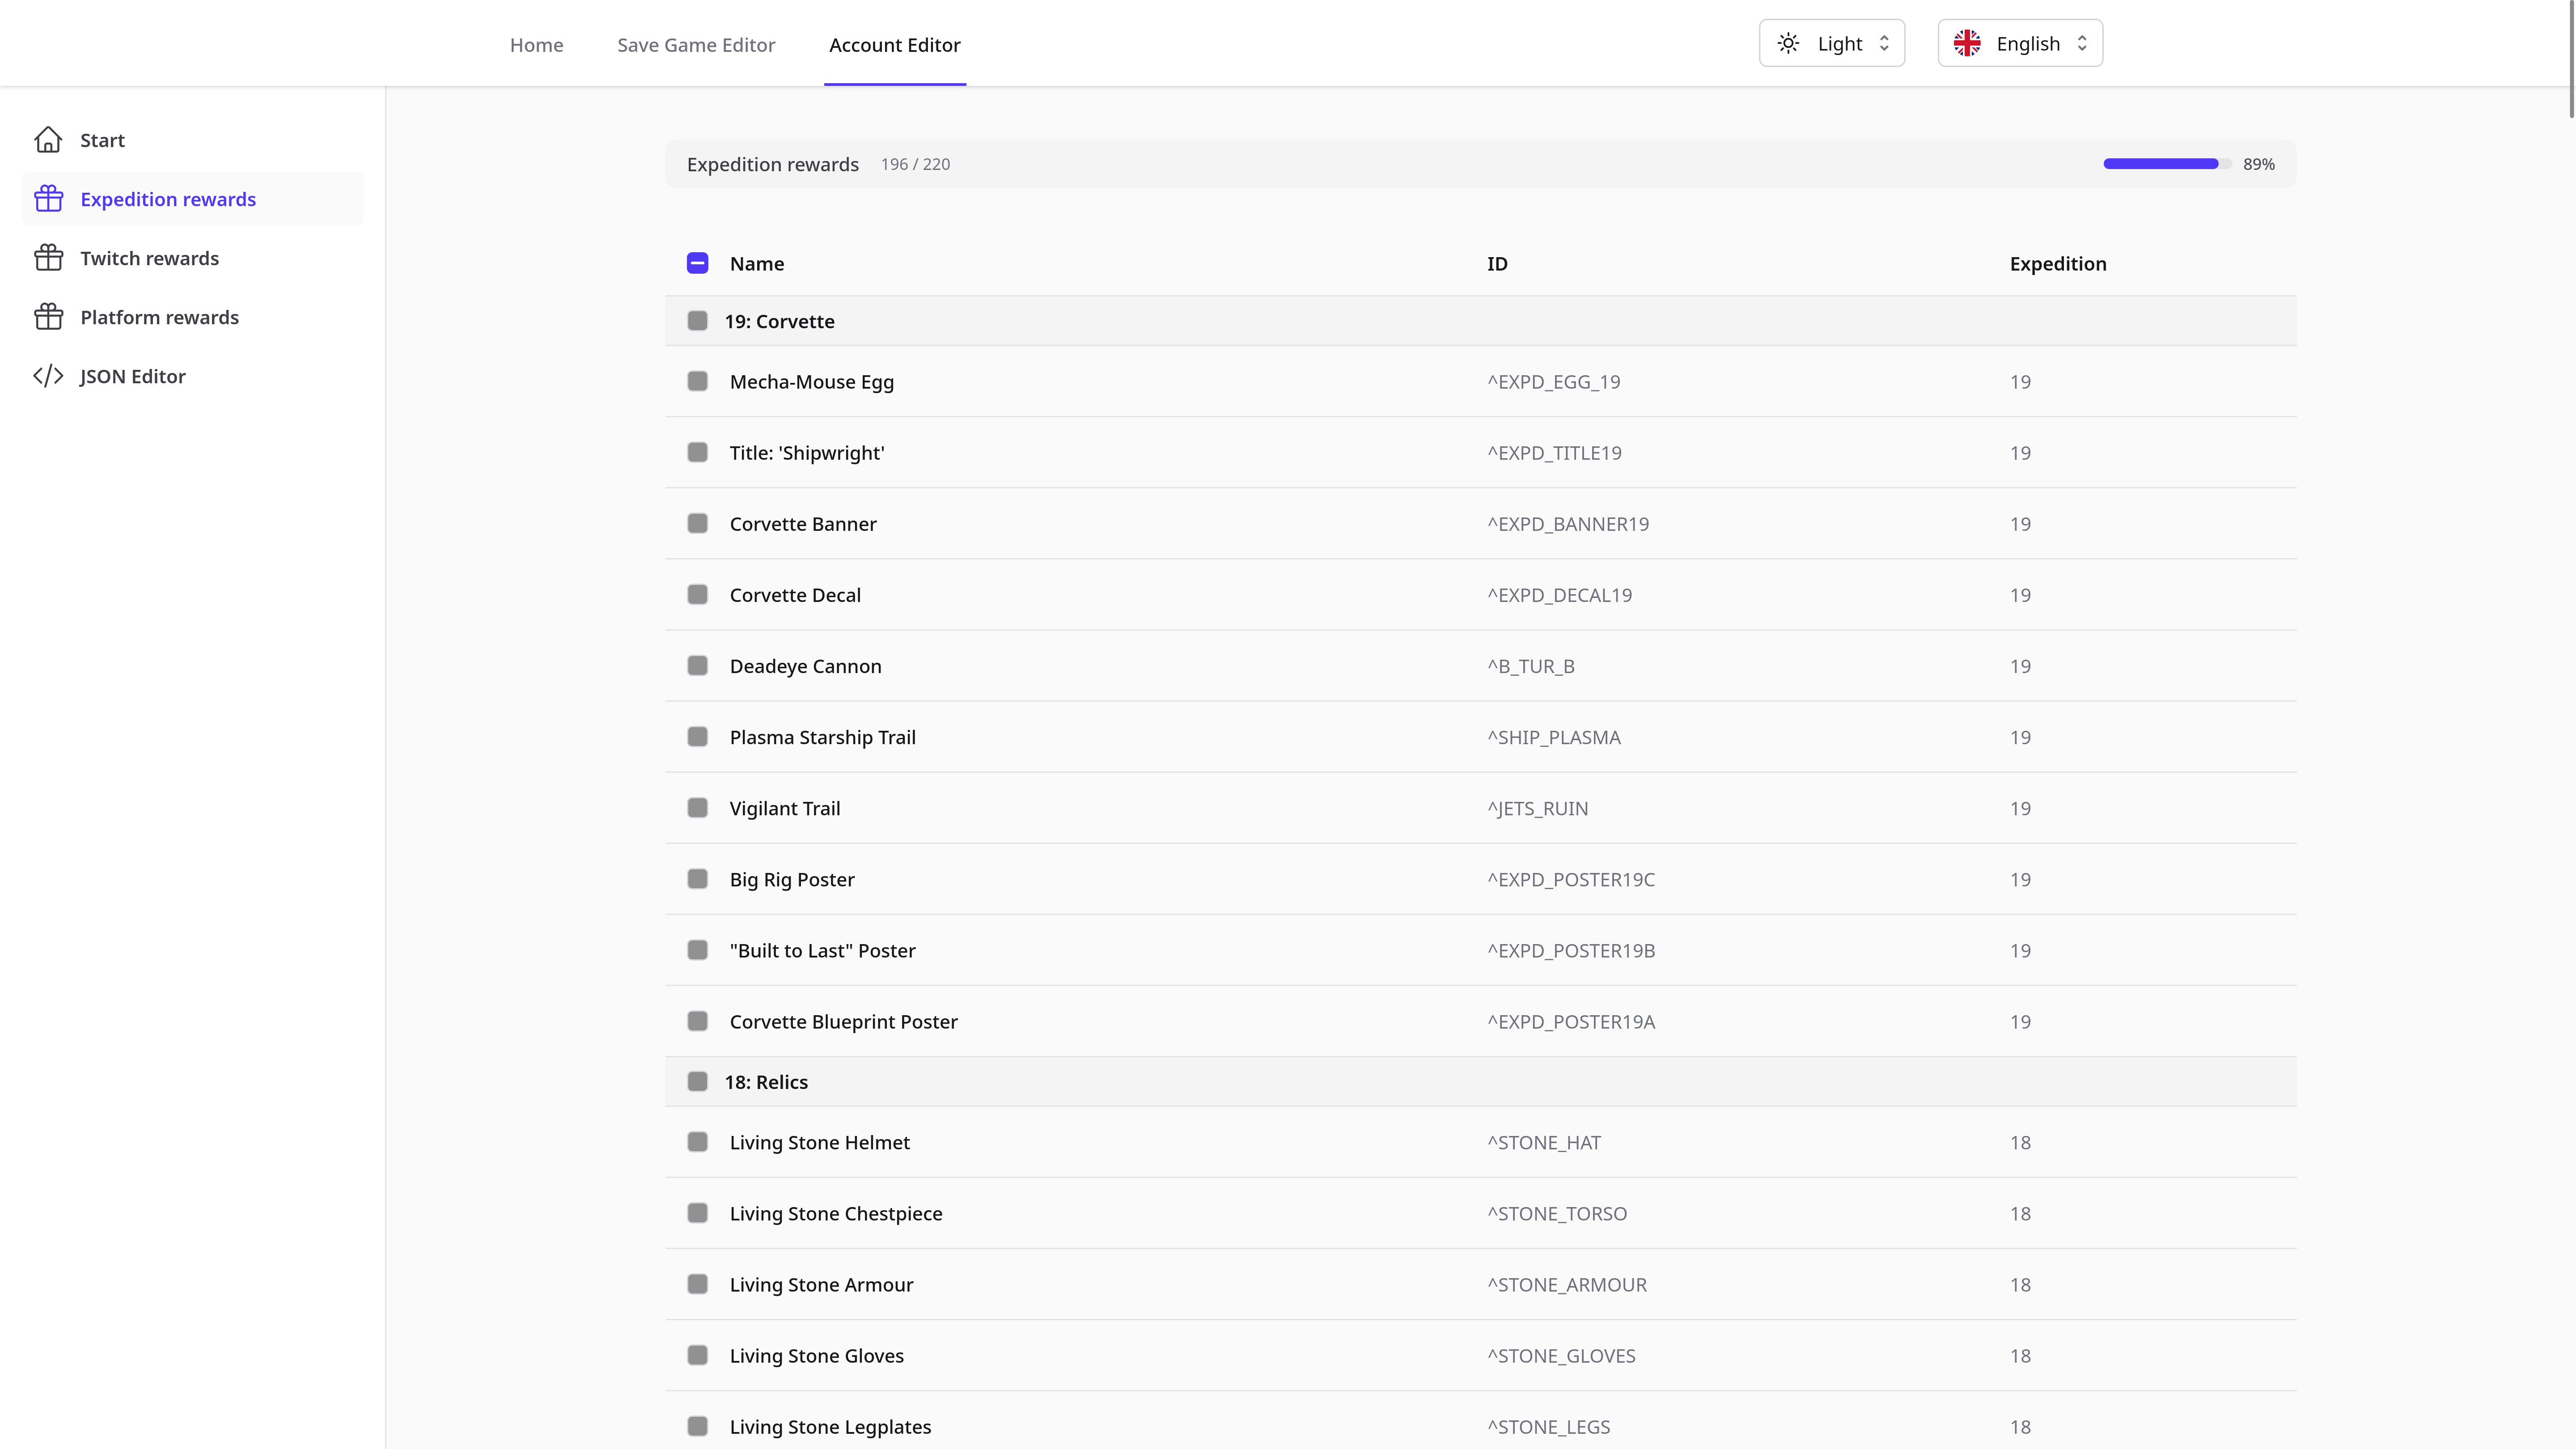Toggle the 19: Corvette group checkbox
This screenshot has height=1449, width=2576.
point(697,321)
